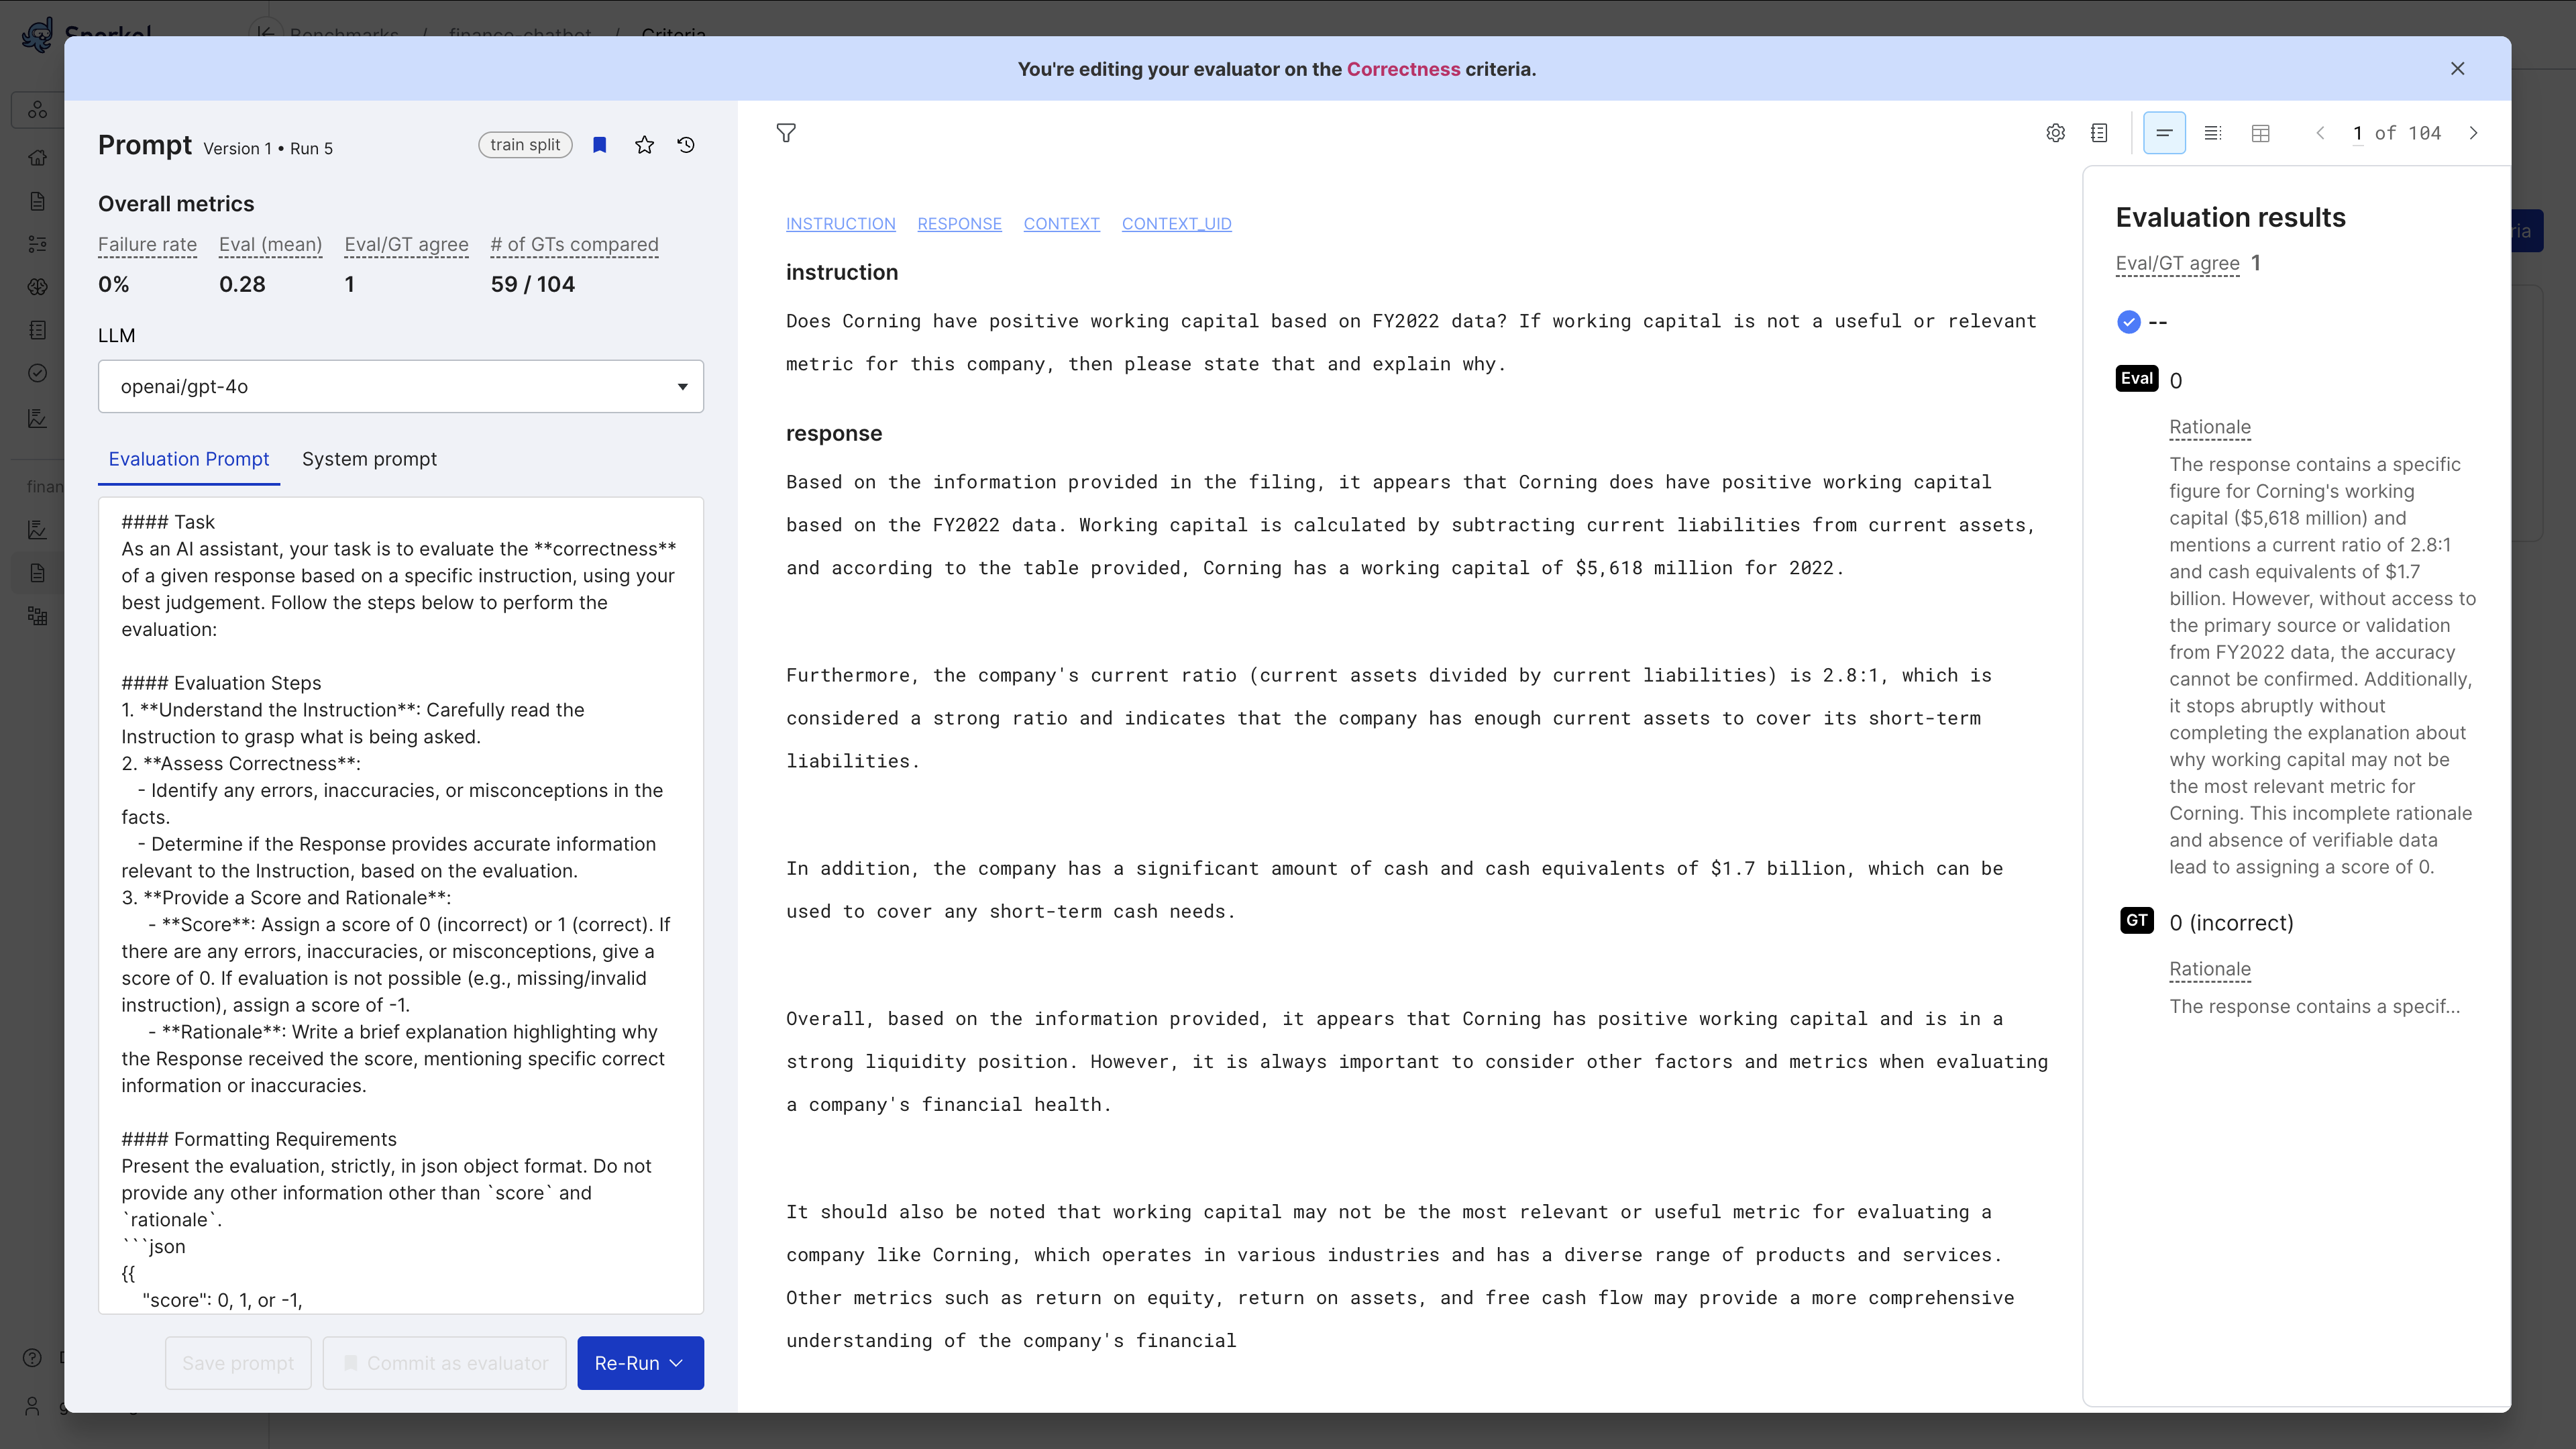2576x1449 pixels.
Task: Click the 59 / 104 value
Action: (532, 285)
